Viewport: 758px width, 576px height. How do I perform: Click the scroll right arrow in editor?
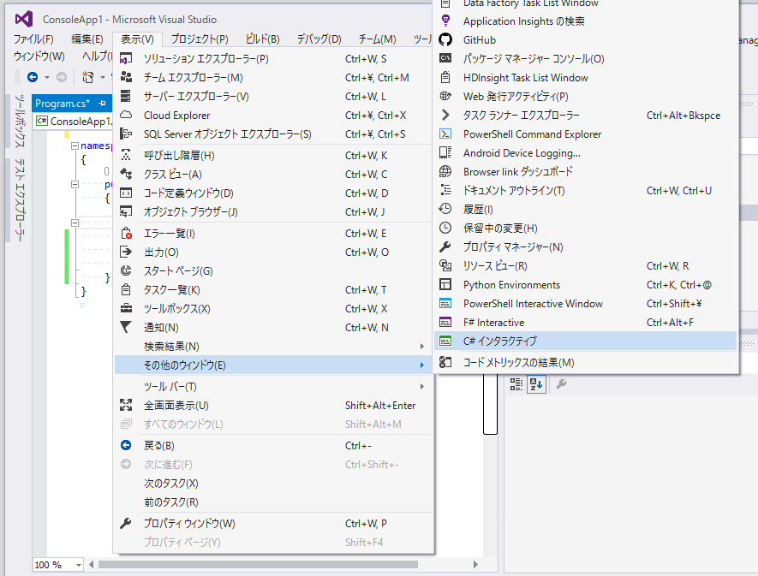click(x=475, y=564)
